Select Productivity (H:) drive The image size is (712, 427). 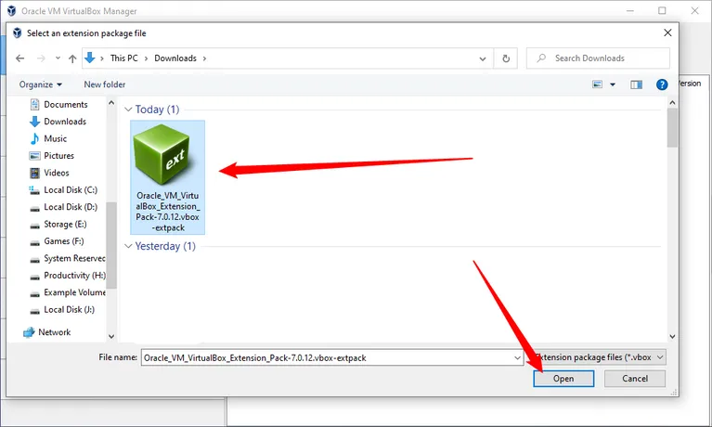click(x=67, y=276)
